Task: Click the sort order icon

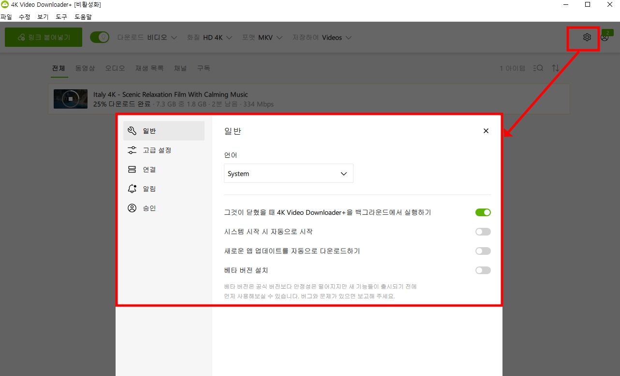Action: click(x=555, y=68)
